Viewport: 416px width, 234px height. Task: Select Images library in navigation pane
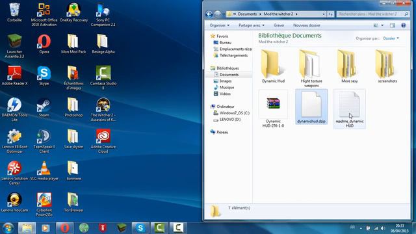click(226, 81)
